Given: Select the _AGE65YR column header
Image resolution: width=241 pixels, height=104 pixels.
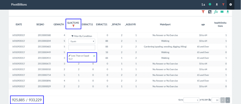Looking at the screenshot, I should pyautogui.click(x=130, y=24).
